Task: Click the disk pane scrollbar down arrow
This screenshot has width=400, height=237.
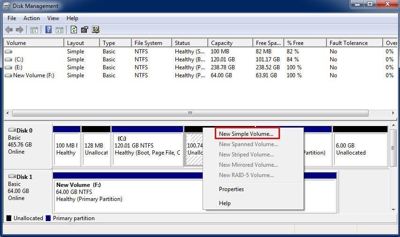Action: 393,209
